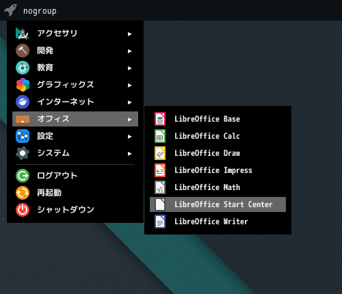Open the システム menu entry
The image size is (342, 294).
click(x=75, y=153)
